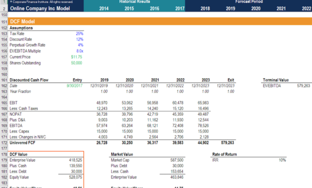The width and height of the screenshot is (312, 188).
Task: Select the Market Cap value 587,500
Action: [177, 160]
